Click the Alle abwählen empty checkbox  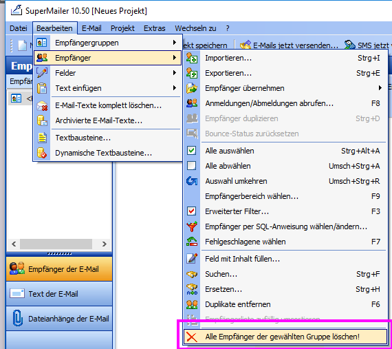tap(191, 166)
